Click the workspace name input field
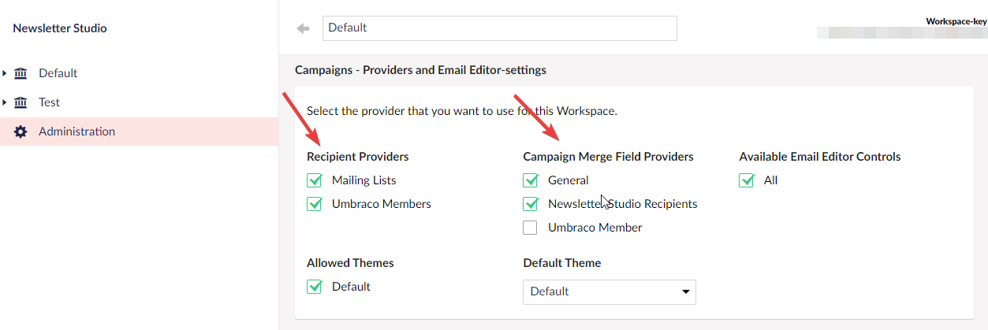988x330 pixels. click(499, 28)
